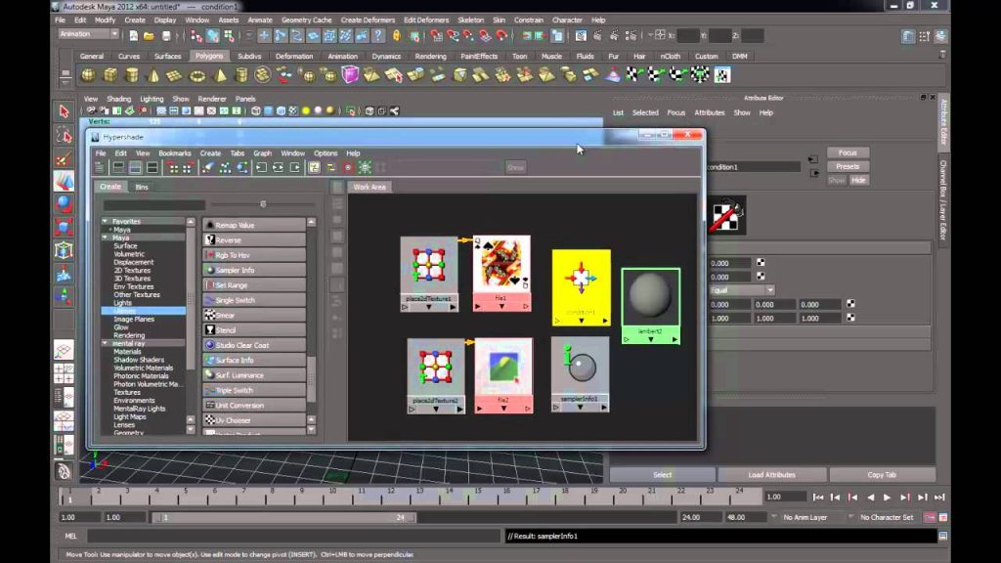The height and width of the screenshot is (563, 1001).
Task: Click the polygon cylinder shelf icon
Action: [x=132, y=75]
